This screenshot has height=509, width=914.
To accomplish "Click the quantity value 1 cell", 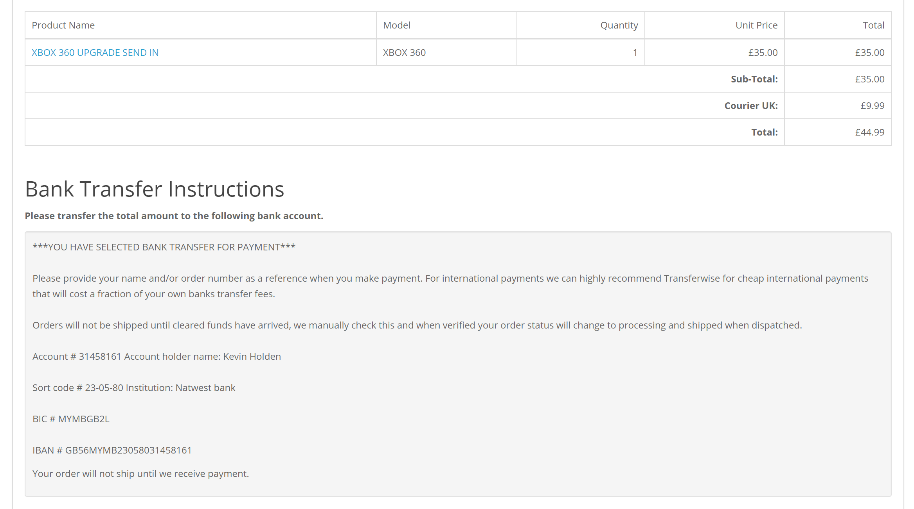I will [635, 52].
